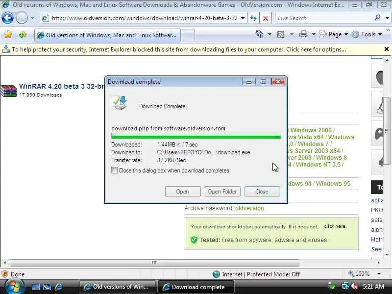Open the Page menu
The height and width of the screenshot is (294, 392).
334,34
